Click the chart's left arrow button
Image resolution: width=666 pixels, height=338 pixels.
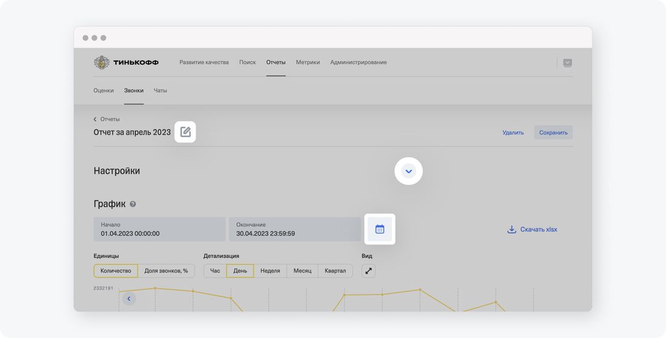click(x=129, y=298)
